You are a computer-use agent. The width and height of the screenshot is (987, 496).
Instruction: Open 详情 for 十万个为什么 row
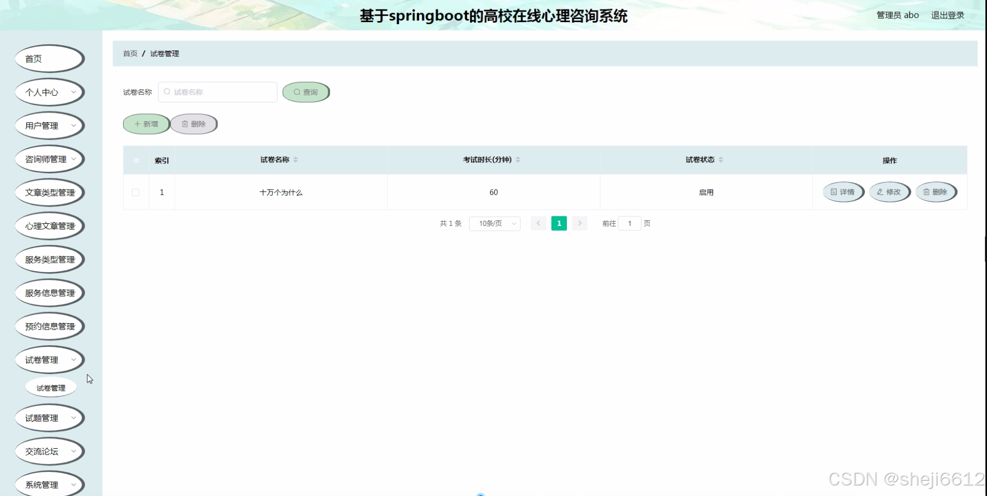843,192
